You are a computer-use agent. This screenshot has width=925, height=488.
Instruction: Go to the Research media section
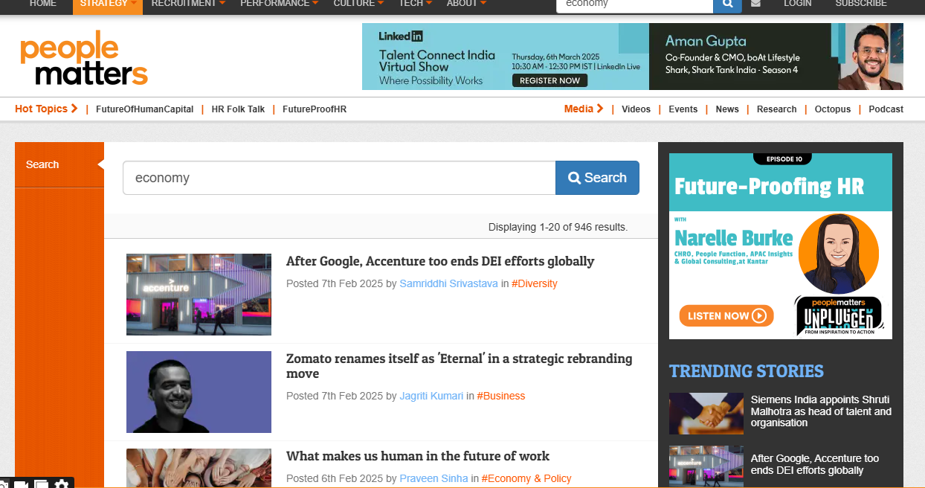click(776, 109)
